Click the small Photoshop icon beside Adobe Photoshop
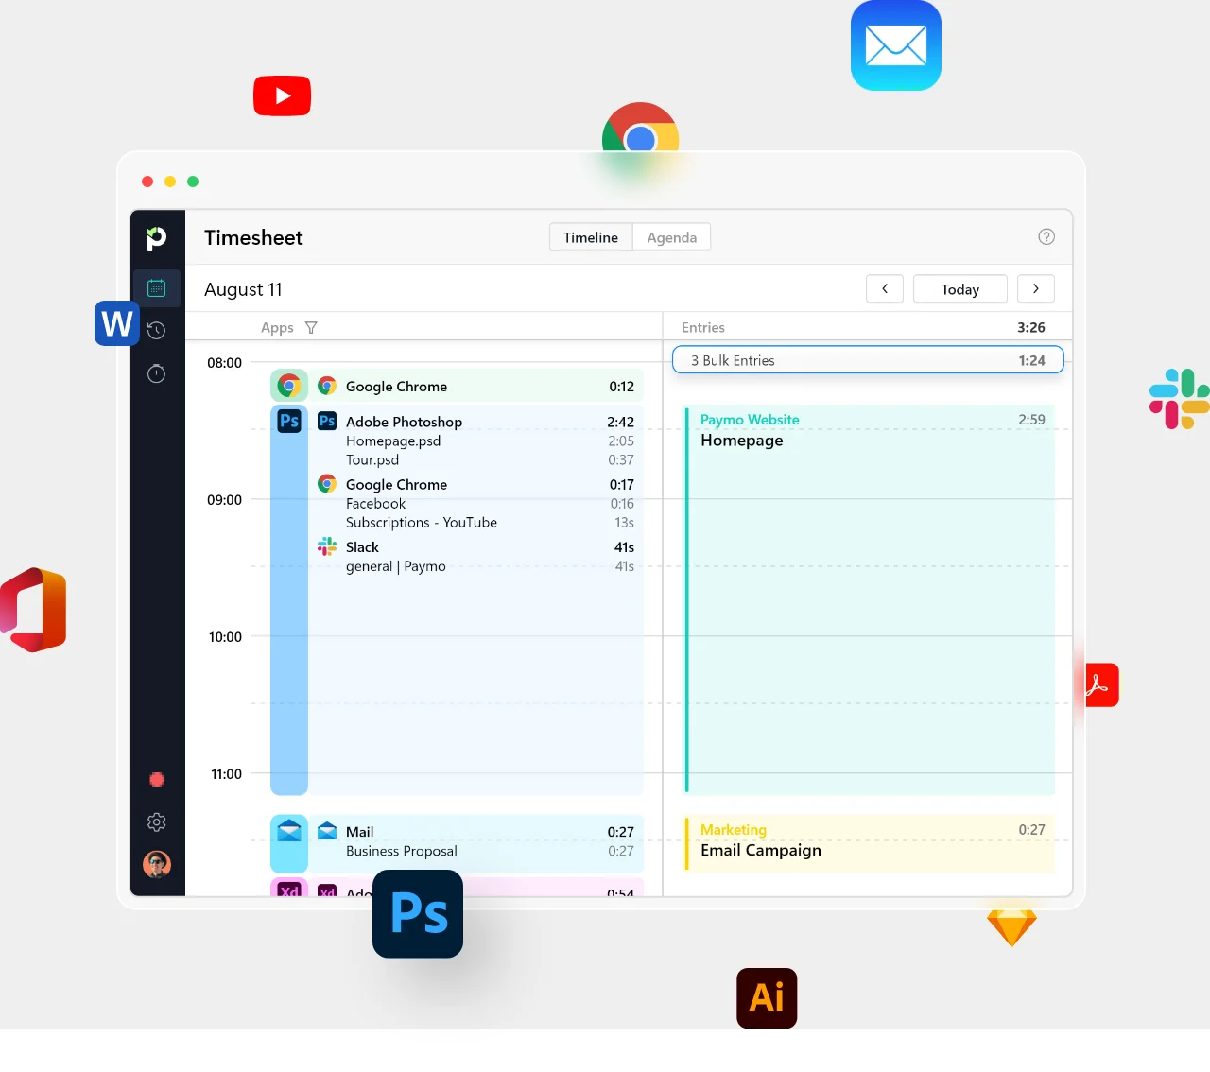The height and width of the screenshot is (1072, 1210). pyautogui.click(x=327, y=422)
